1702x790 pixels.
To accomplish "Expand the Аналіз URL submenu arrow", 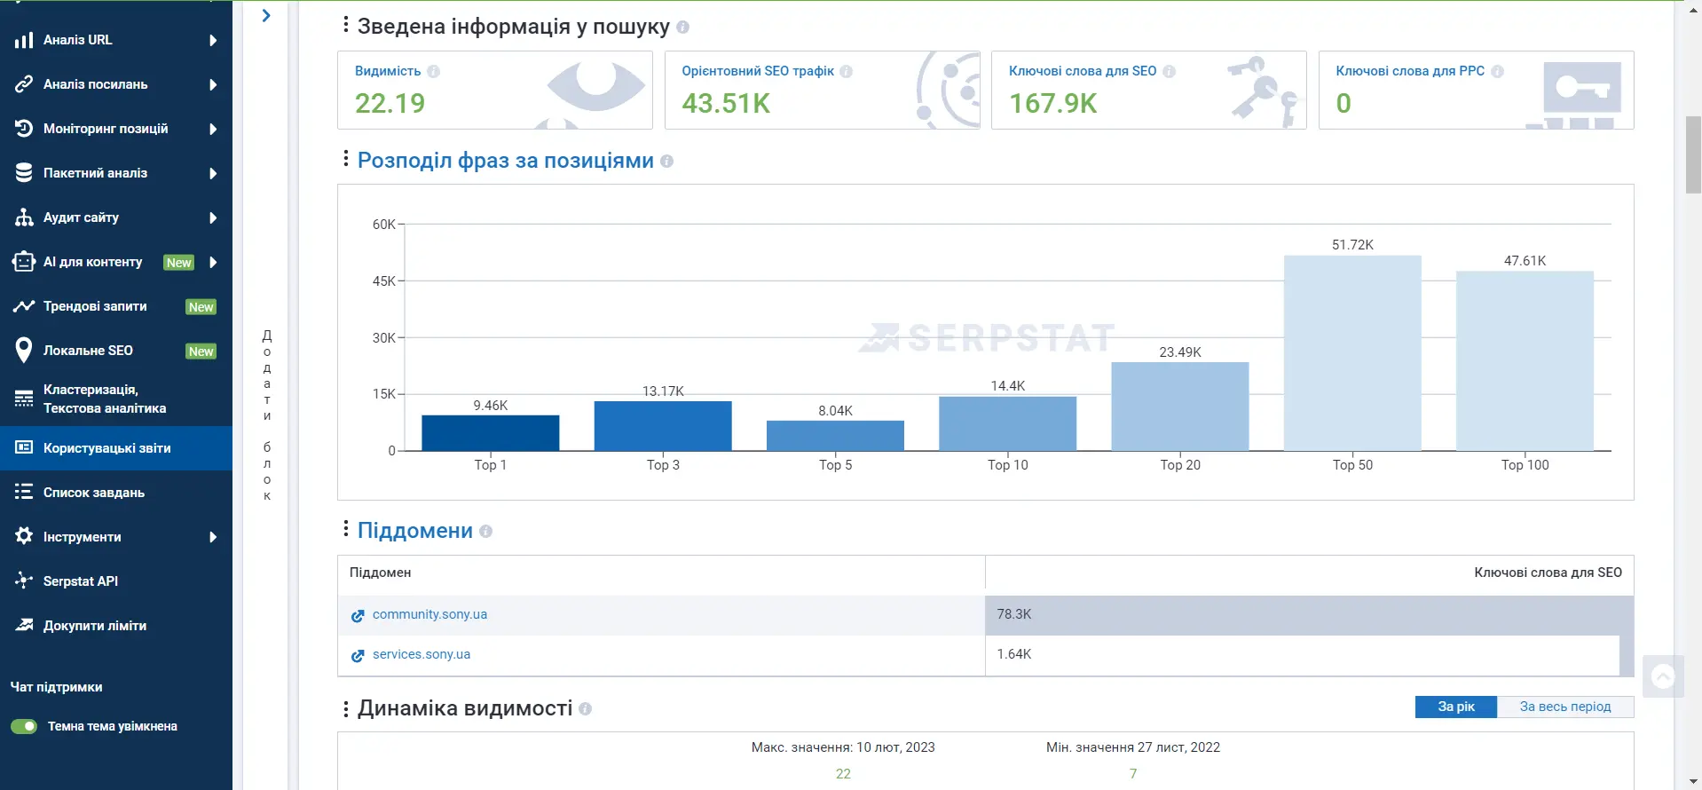I will tap(213, 40).
